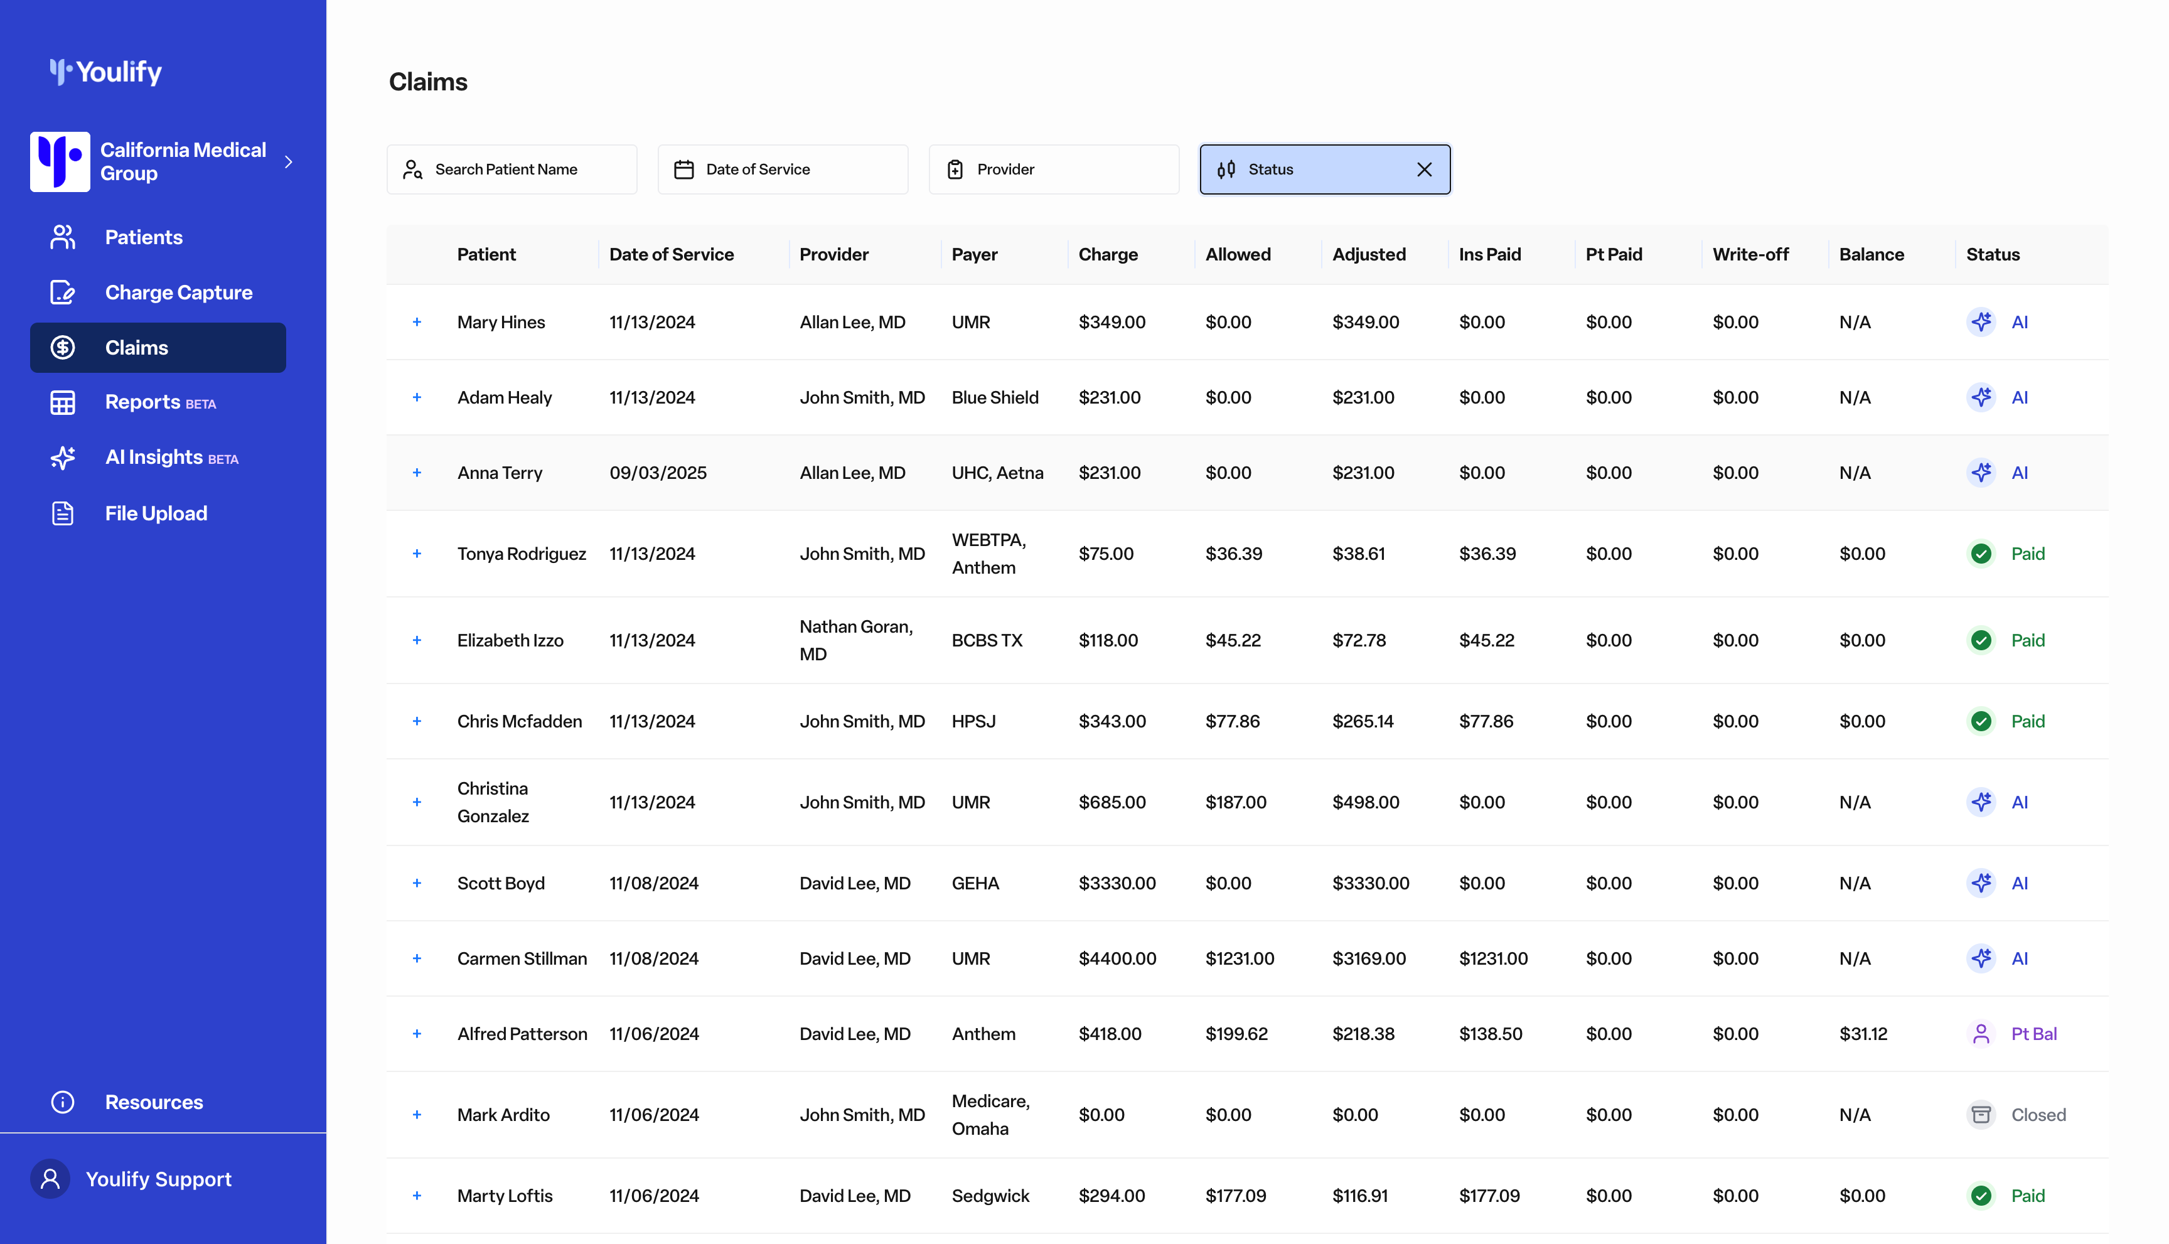Image resolution: width=2169 pixels, height=1244 pixels.
Task: Click the Youlify logo
Action: tap(106, 72)
